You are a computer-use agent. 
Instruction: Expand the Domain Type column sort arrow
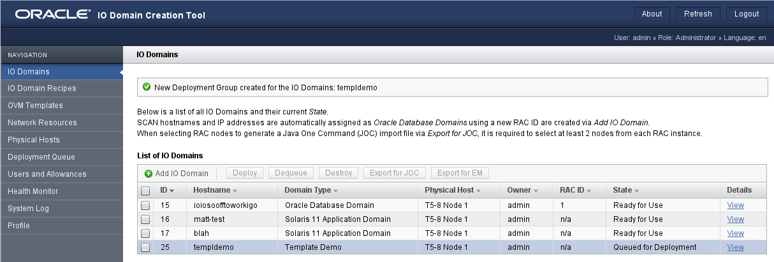[x=335, y=190]
